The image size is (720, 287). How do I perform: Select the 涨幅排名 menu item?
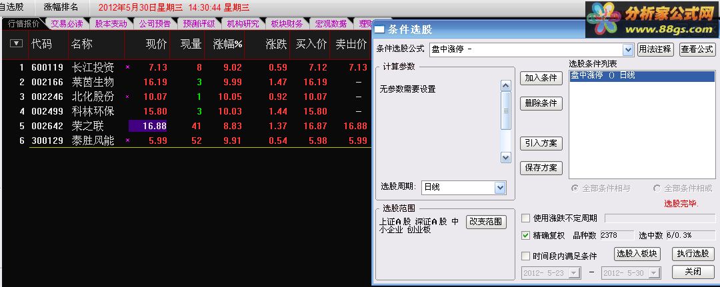click(x=61, y=7)
